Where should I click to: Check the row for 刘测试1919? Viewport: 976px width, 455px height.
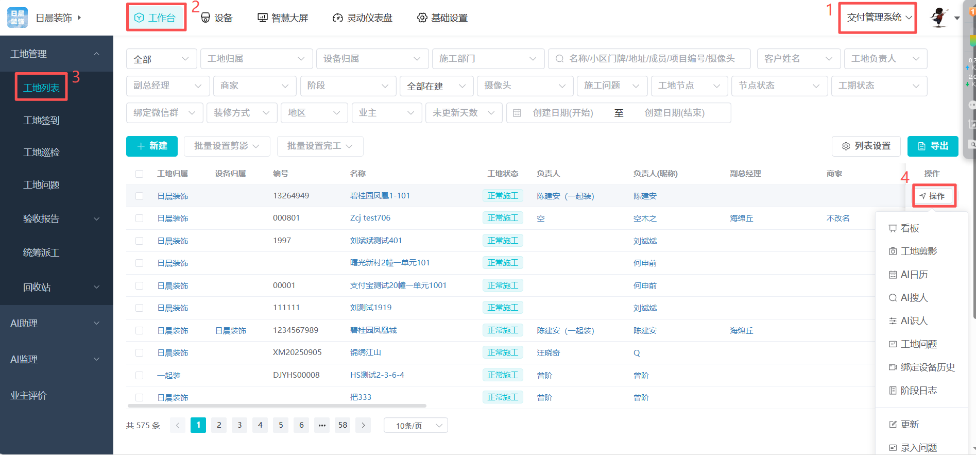[139, 308]
